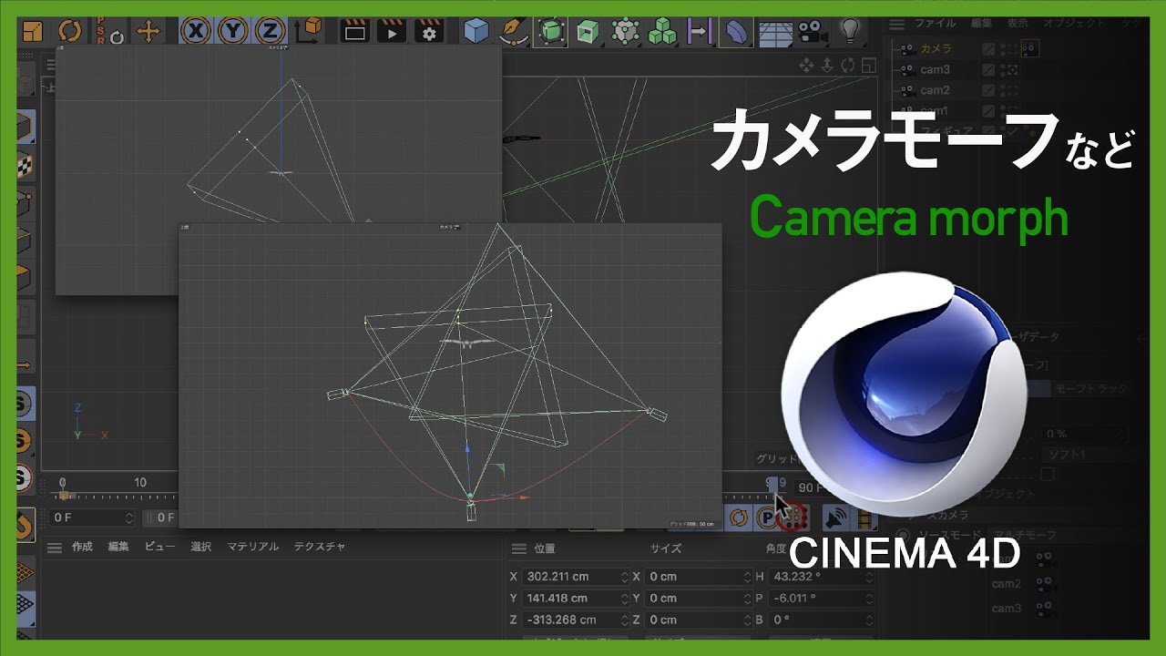Open render settings gear clapperboard
Image resolution: width=1166 pixels, height=656 pixels.
(x=429, y=32)
